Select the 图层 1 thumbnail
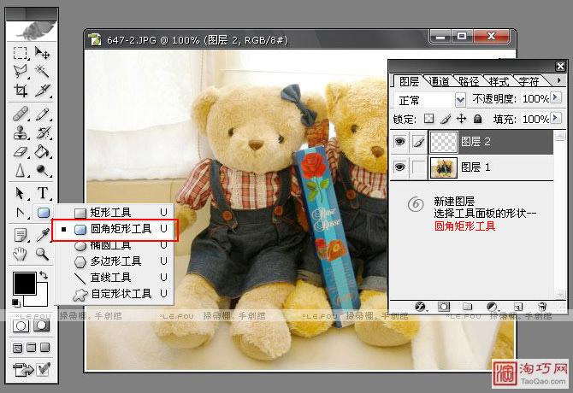 pos(444,167)
